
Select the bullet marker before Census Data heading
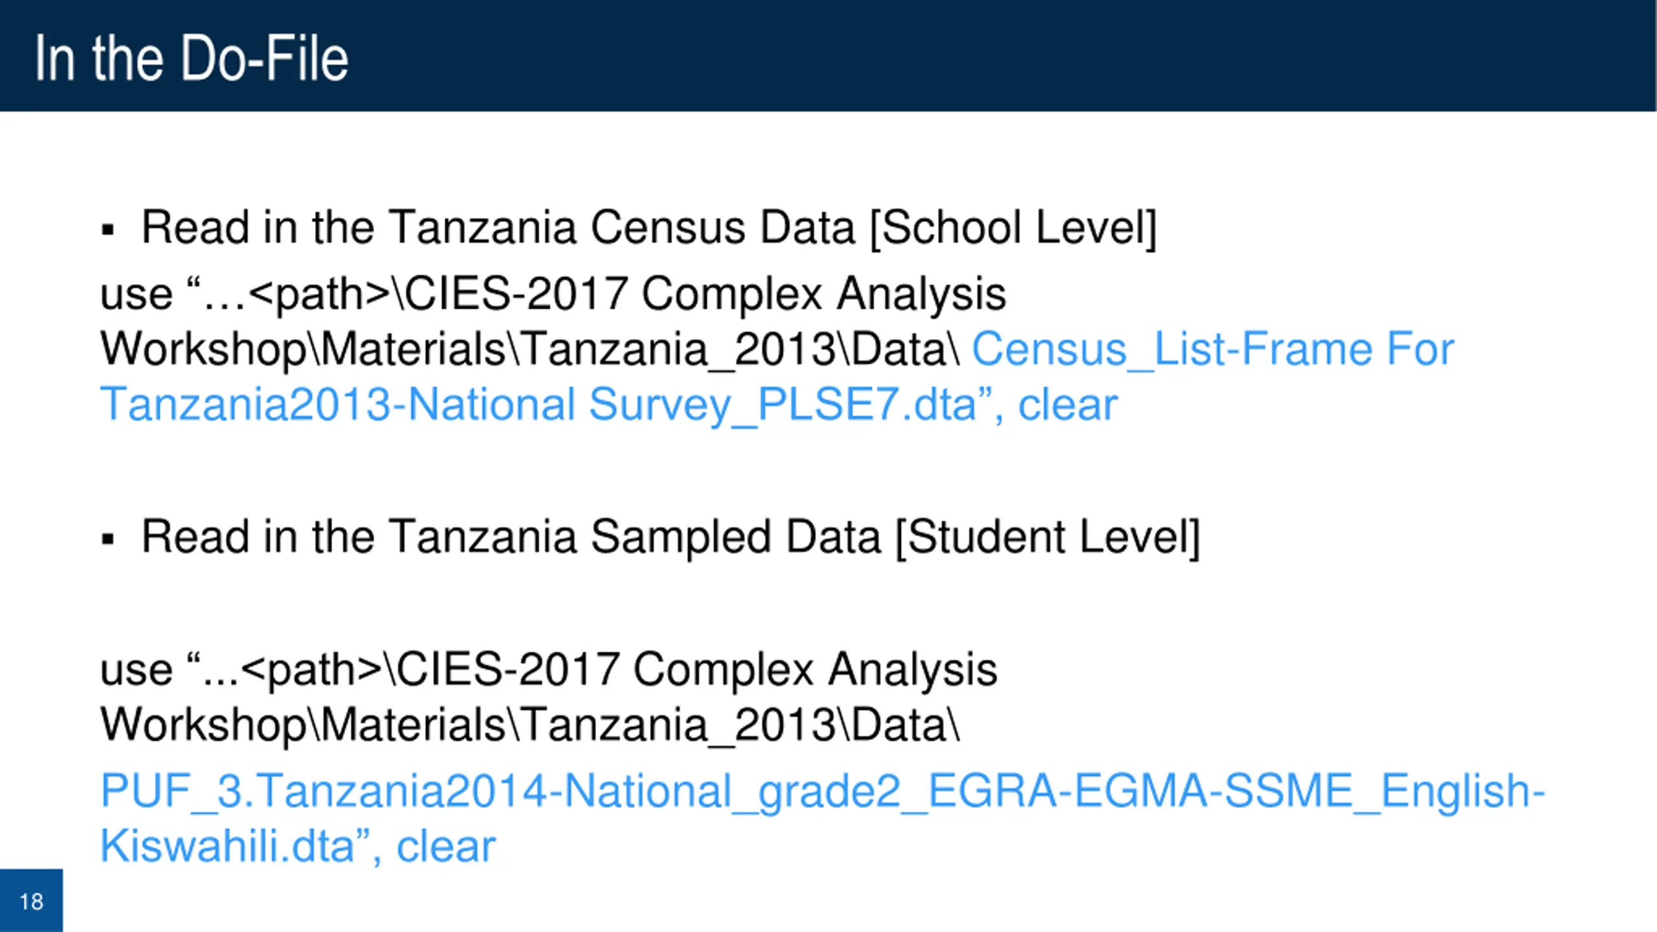pyautogui.click(x=107, y=229)
